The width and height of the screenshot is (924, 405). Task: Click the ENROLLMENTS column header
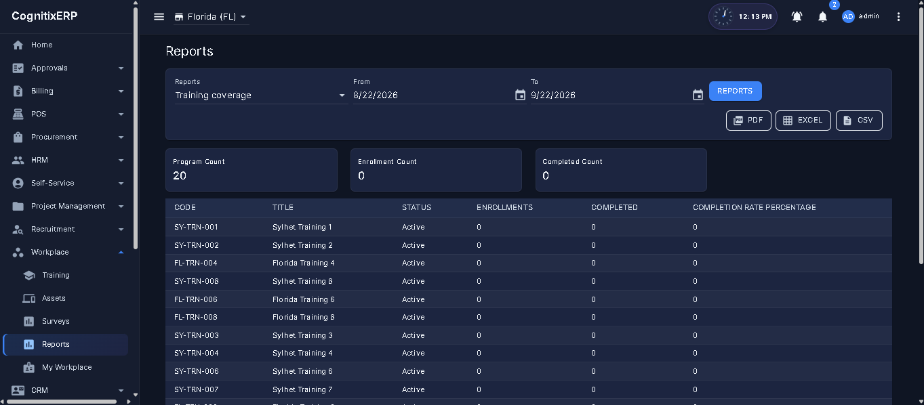[x=504, y=207]
